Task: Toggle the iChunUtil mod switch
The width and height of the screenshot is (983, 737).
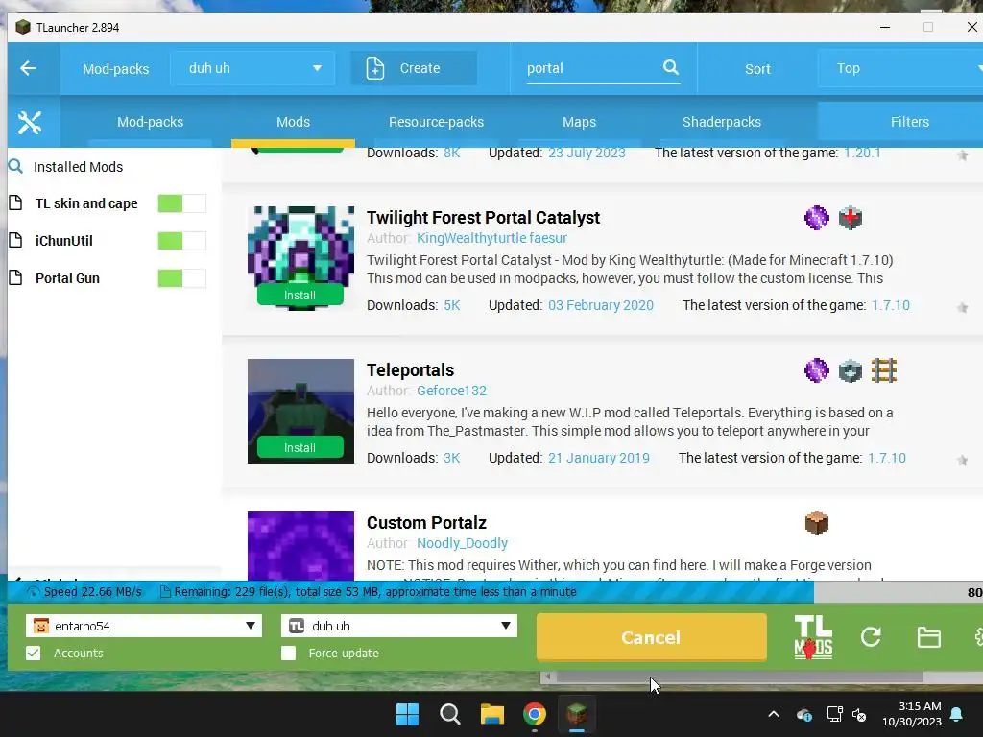Action: [181, 241]
